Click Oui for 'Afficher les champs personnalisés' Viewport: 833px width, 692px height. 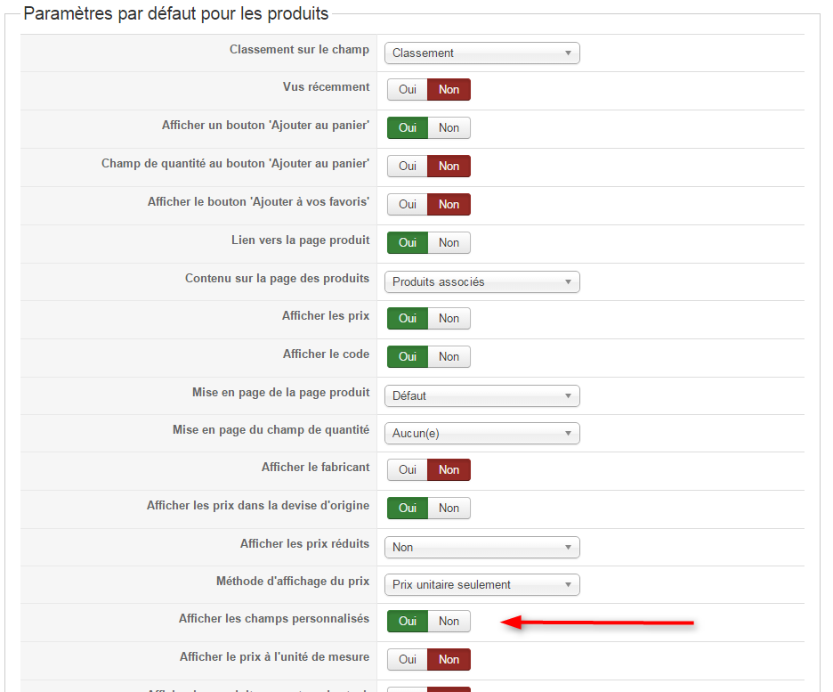pyautogui.click(x=408, y=622)
